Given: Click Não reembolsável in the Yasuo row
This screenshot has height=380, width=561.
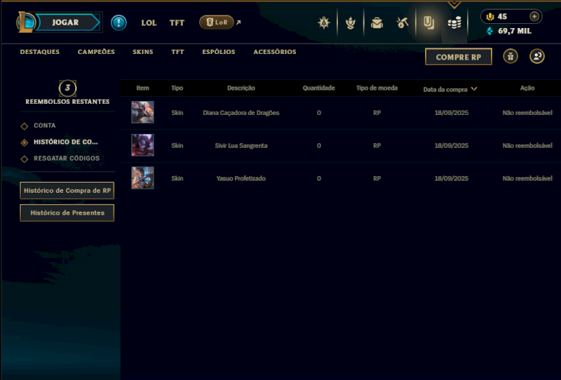Looking at the screenshot, I should (x=527, y=179).
